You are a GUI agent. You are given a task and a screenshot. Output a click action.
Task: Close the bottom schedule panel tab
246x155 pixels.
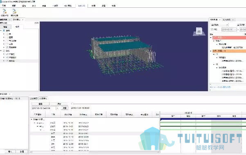tap(9, 94)
